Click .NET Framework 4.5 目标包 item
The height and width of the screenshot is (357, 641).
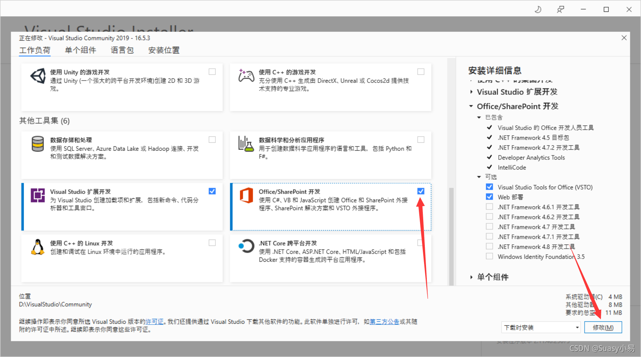coord(533,138)
